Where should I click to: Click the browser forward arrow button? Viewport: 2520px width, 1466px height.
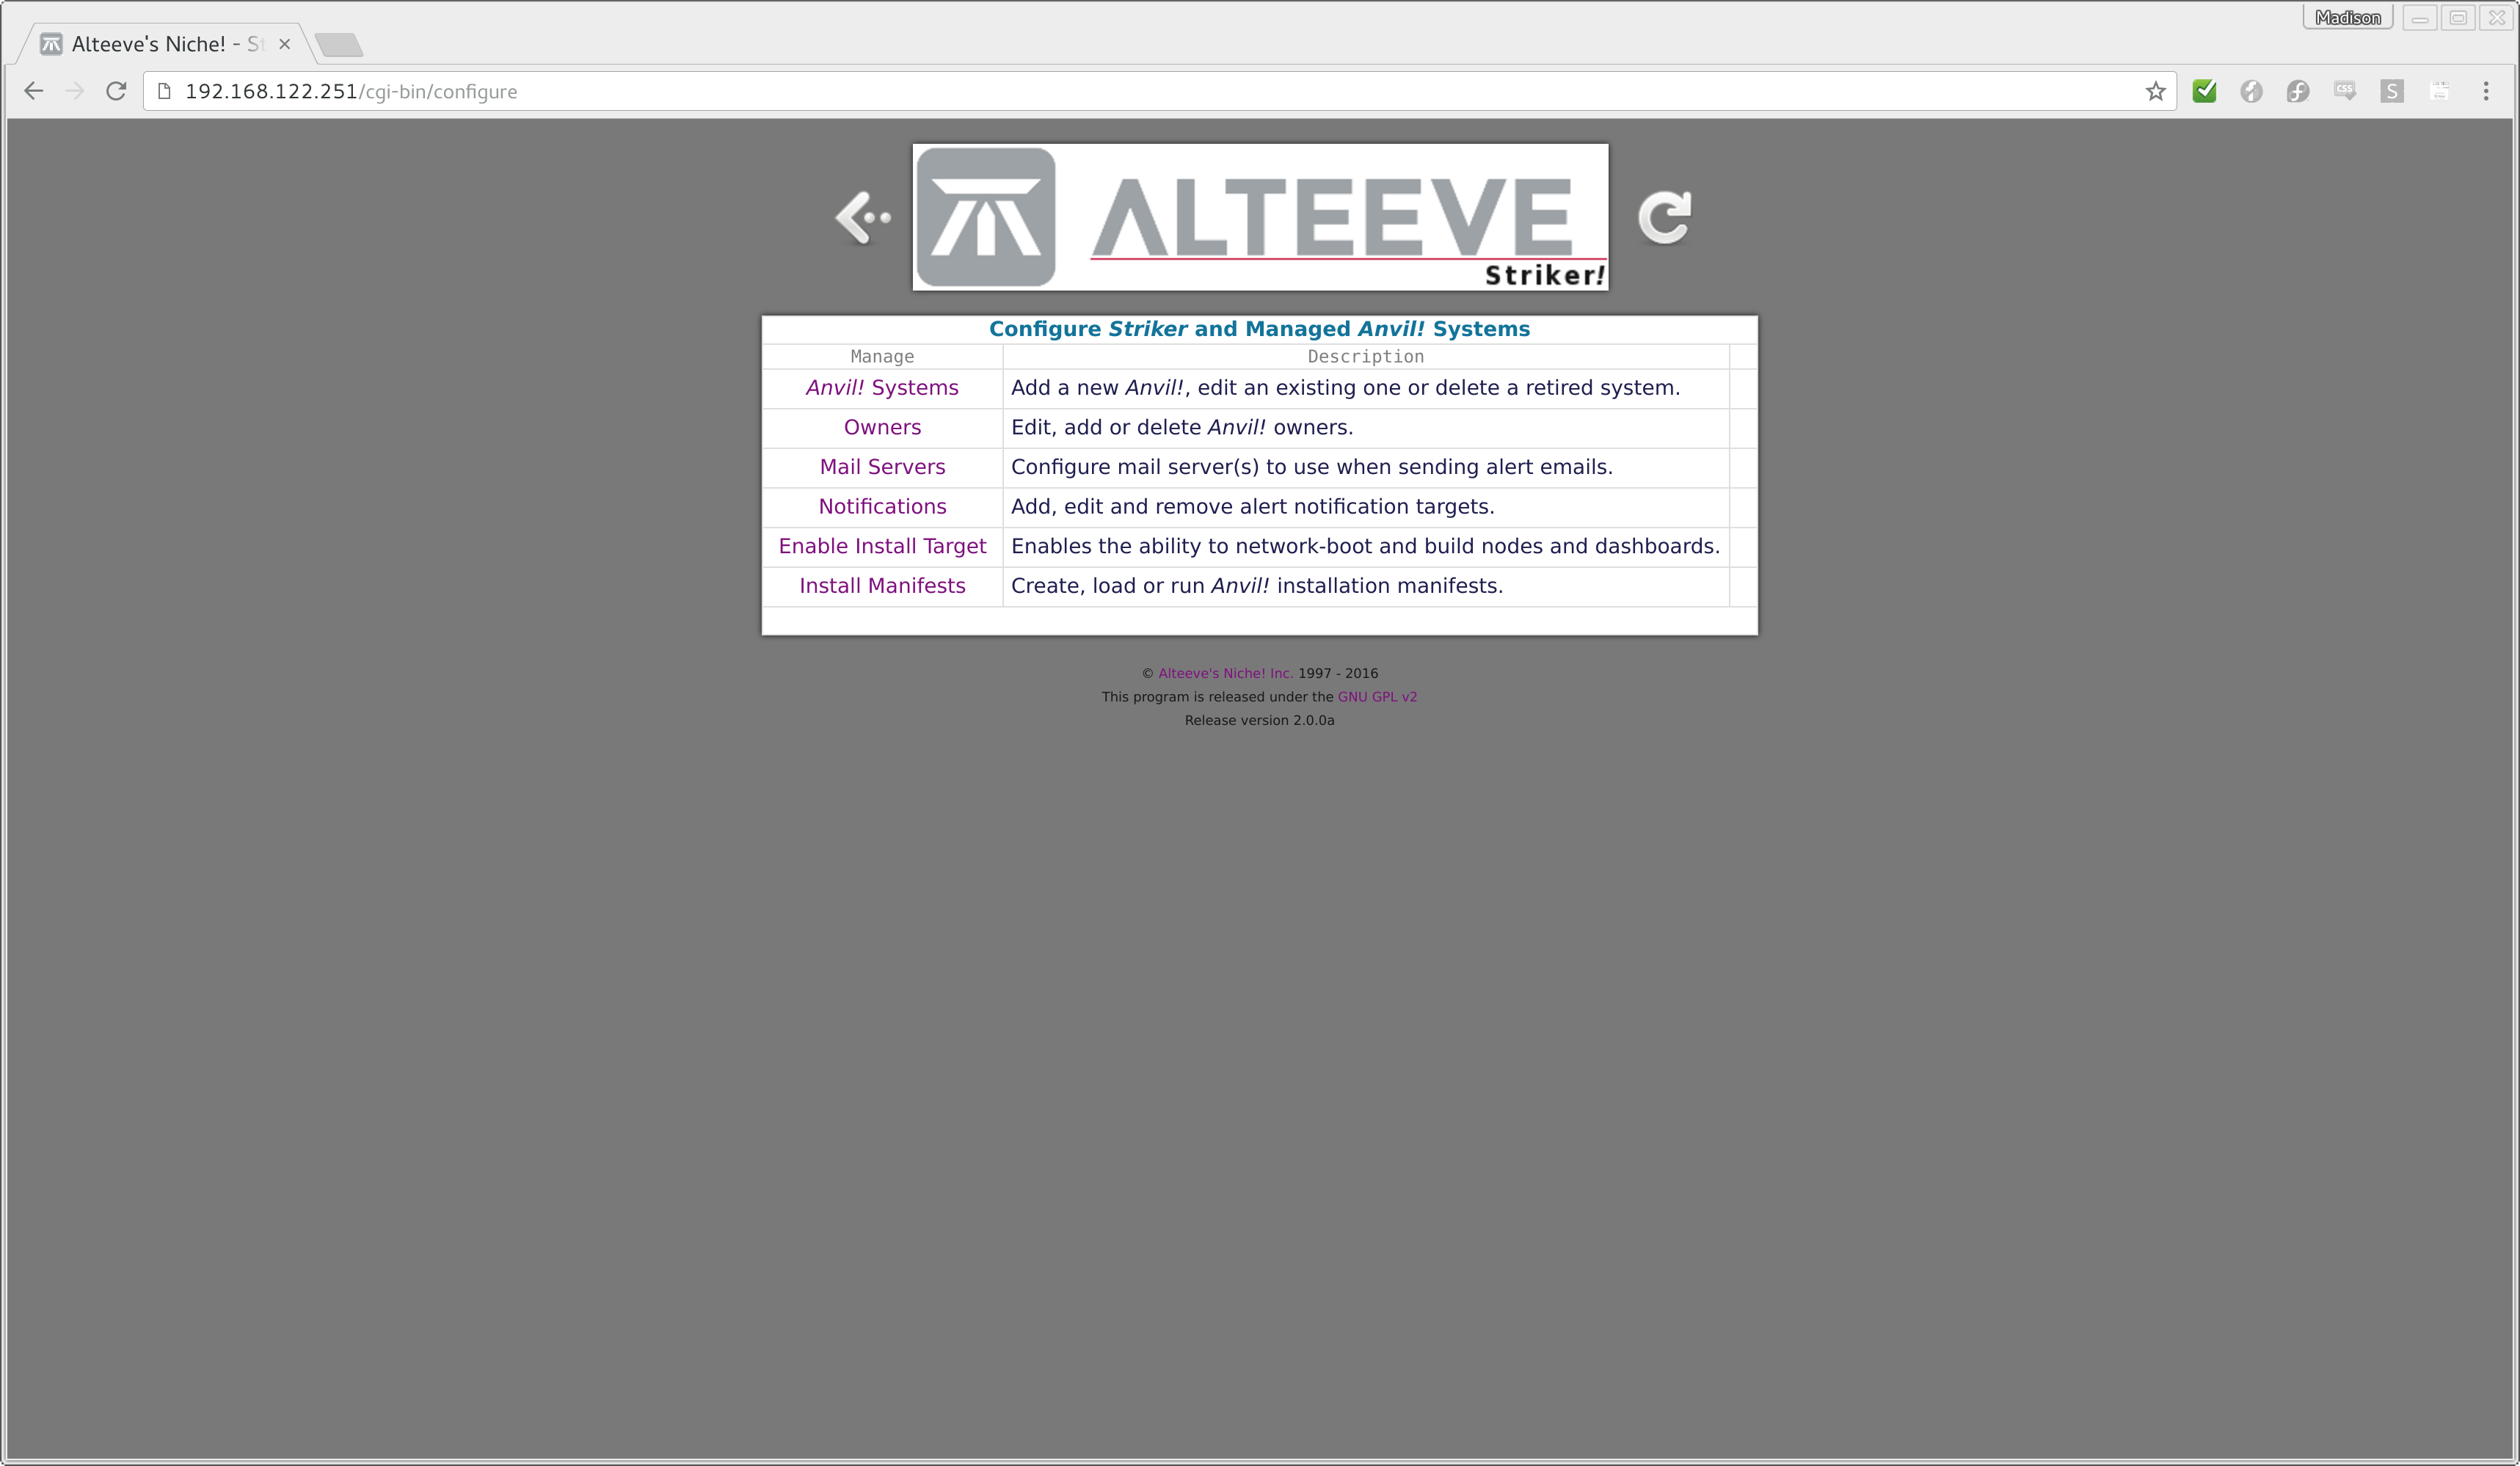point(75,91)
